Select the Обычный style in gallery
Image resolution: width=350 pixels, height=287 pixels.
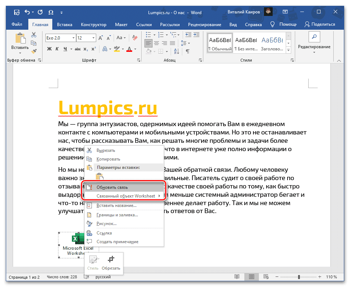tap(220, 43)
